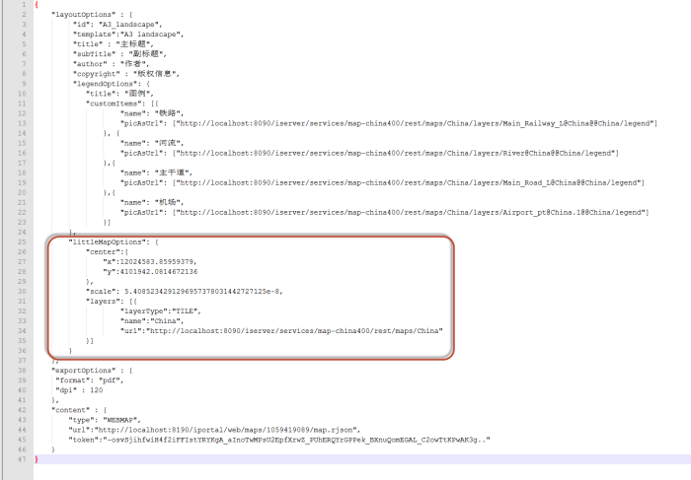This screenshot has width=691, height=480.
Task: Select the "legendOptions" key
Action: click(102, 84)
